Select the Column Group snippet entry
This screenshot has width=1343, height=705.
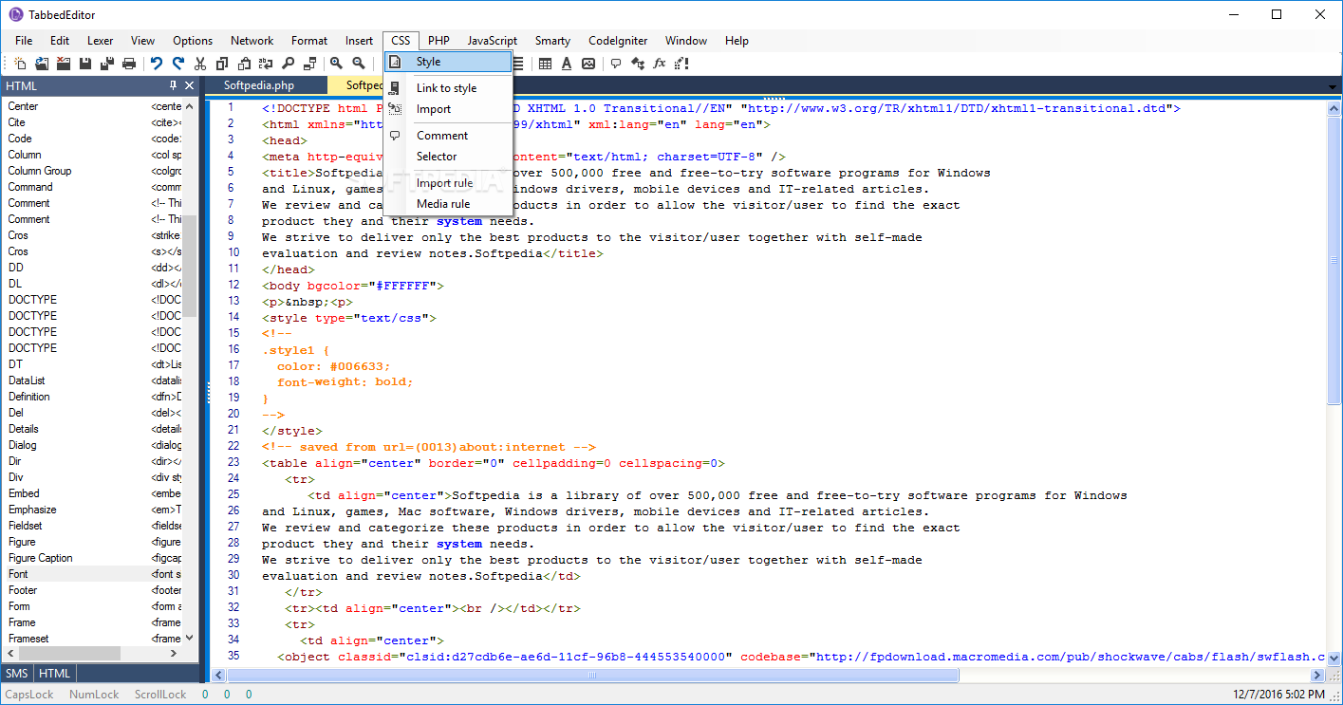pyautogui.click(x=94, y=171)
